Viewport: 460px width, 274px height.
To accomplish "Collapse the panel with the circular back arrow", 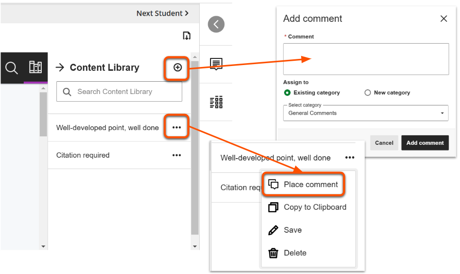I will click(x=216, y=24).
